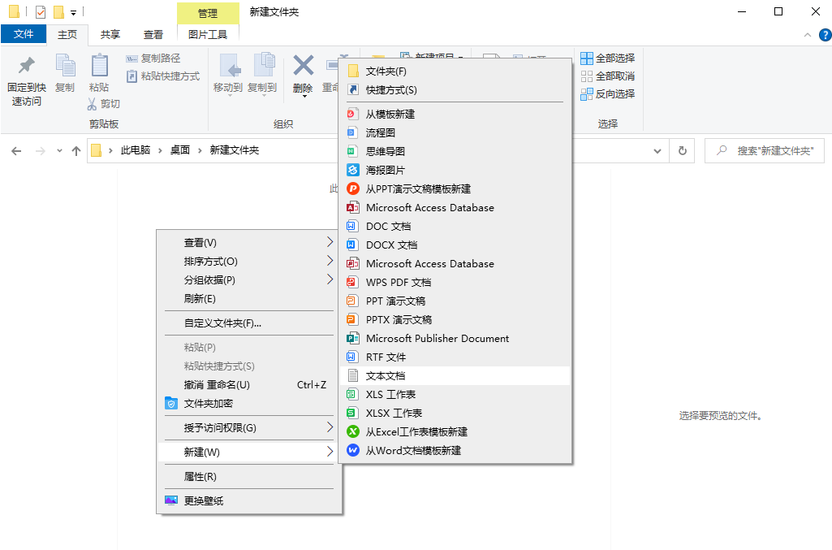Viewport: 832px width, 550px height.
Task: Click the quick access checkmark properties icon
Action: point(41,12)
